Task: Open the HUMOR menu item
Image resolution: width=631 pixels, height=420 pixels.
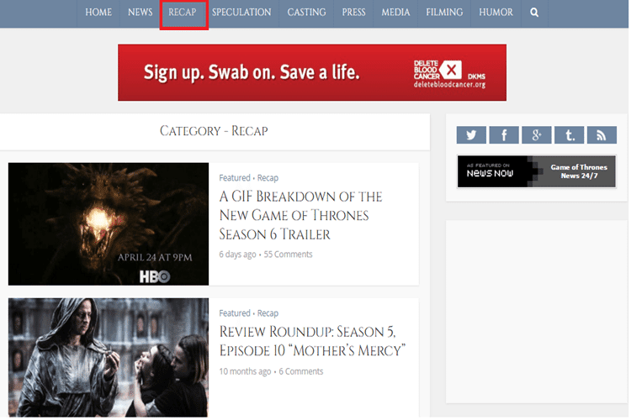Action: 496,13
